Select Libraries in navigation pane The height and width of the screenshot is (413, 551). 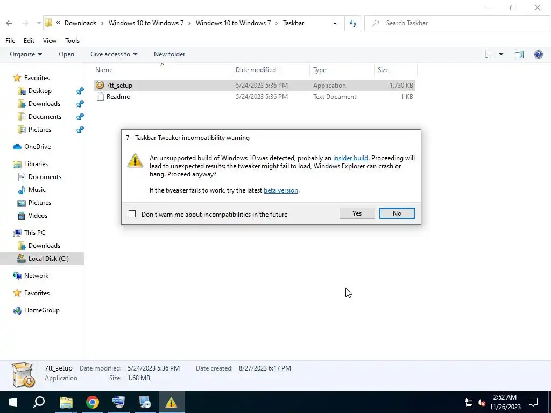tap(36, 164)
